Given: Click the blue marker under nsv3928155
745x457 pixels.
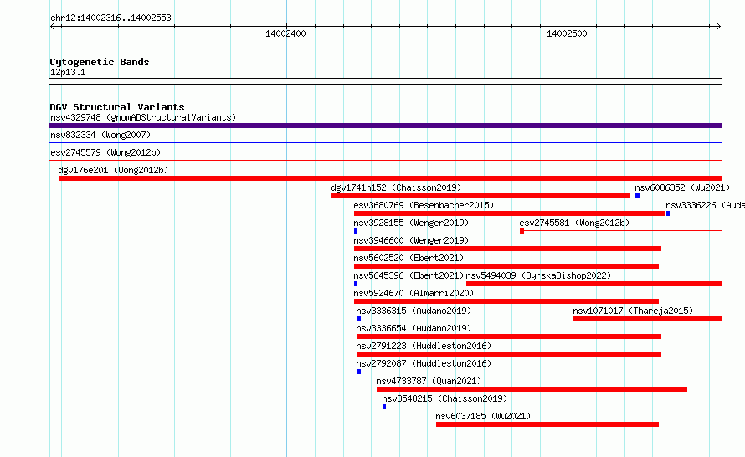Looking at the screenshot, I should 356,231.
